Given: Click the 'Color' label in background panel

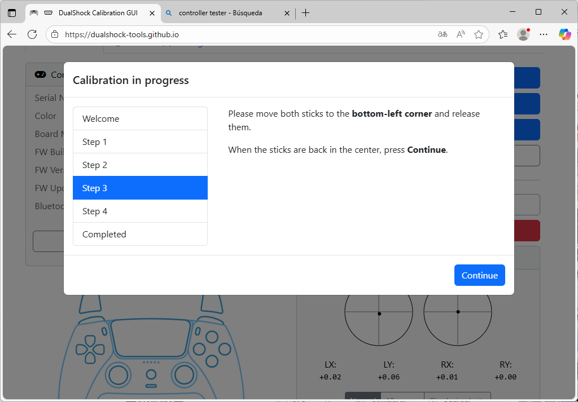Looking at the screenshot, I should [45, 116].
